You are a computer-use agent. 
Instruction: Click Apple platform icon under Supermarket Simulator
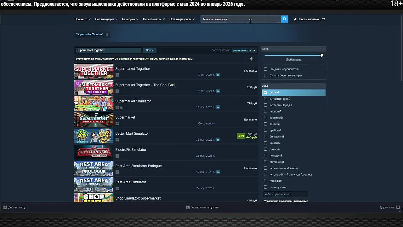click(x=122, y=107)
